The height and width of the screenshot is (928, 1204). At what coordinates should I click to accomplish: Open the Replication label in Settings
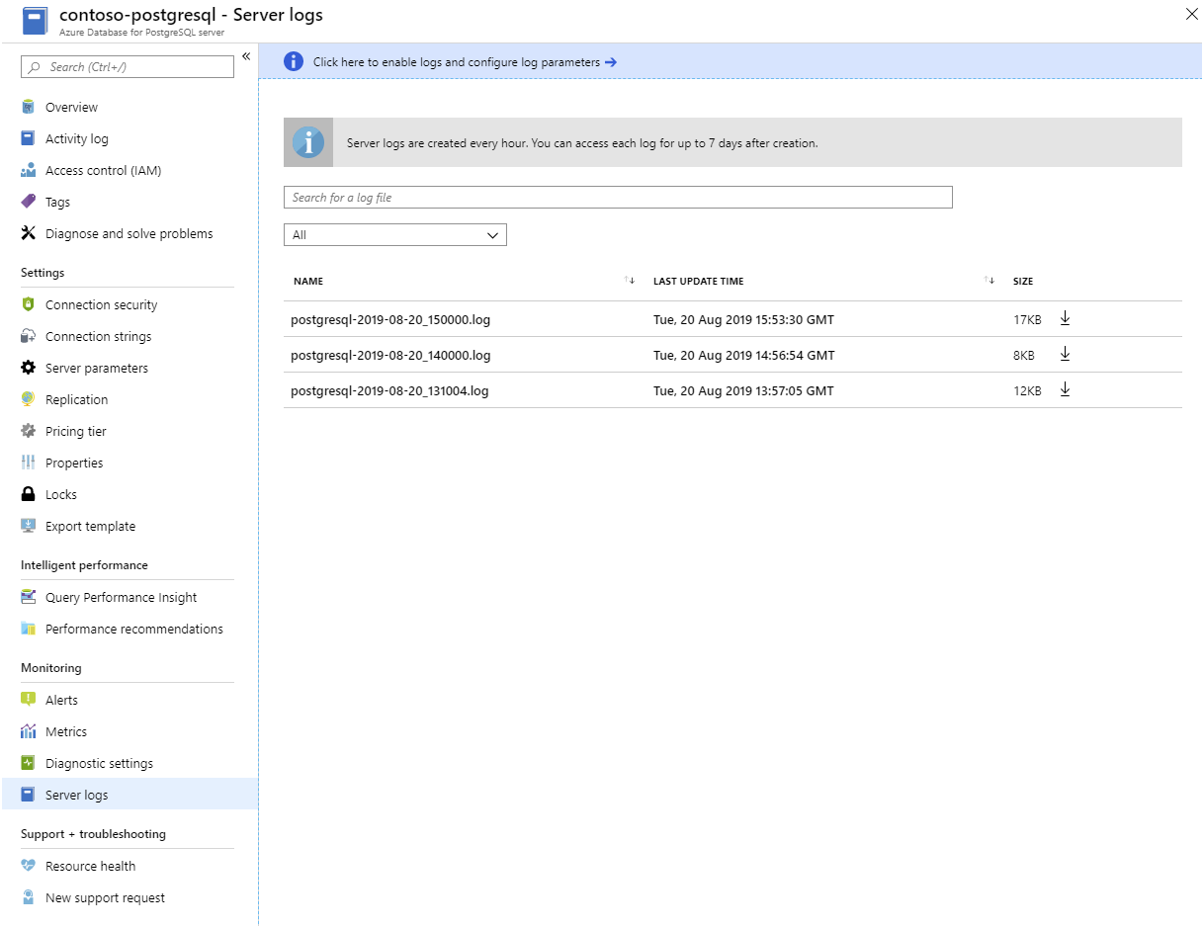click(77, 399)
